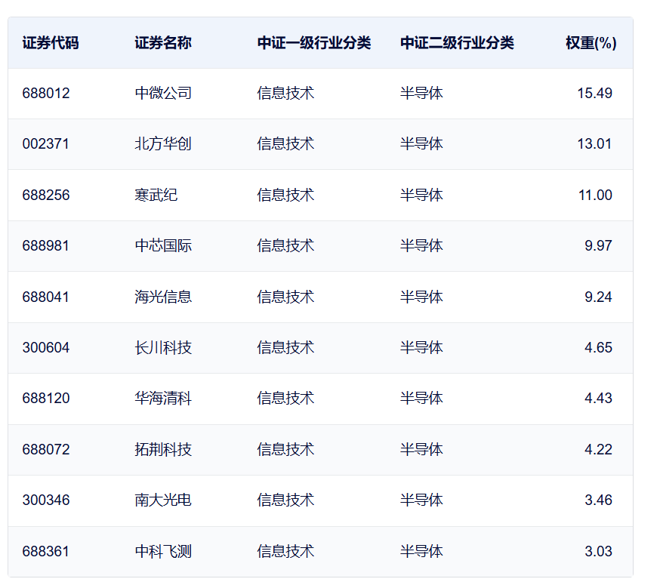Click the 权重(%) column header

click(591, 43)
